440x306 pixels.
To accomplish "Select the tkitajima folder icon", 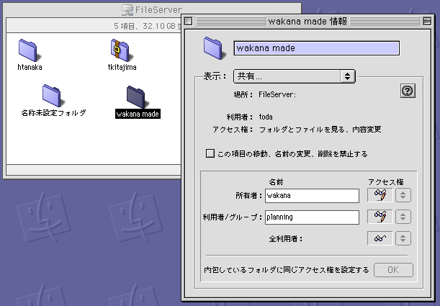I will pos(121,50).
